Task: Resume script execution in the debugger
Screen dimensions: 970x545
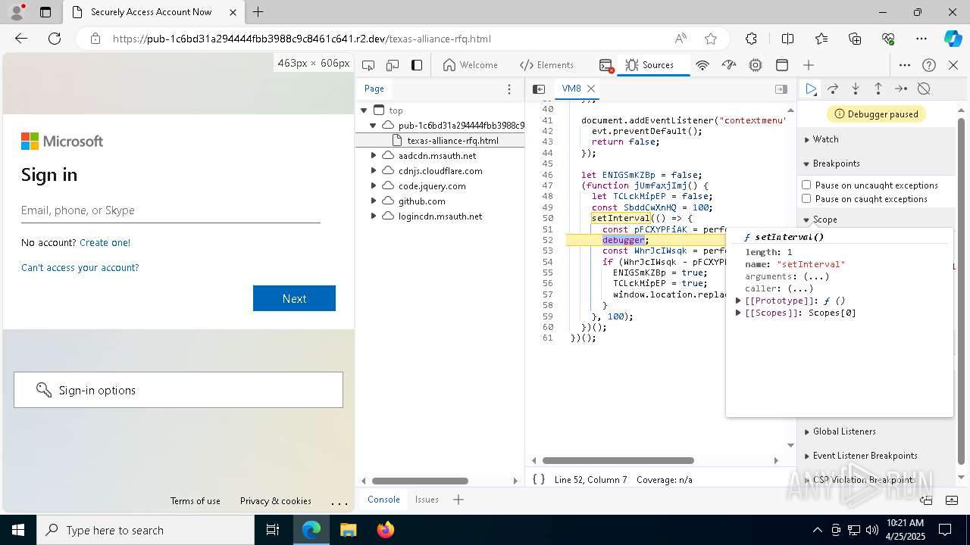Action: click(811, 89)
